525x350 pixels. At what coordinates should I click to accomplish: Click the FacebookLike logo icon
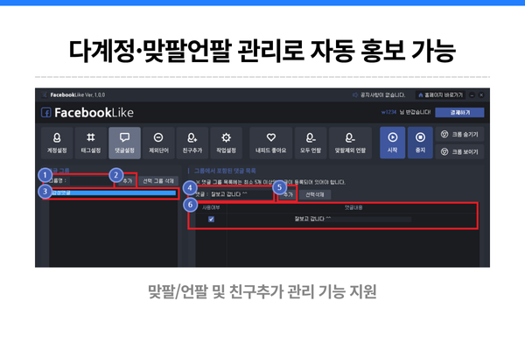click(45, 113)
